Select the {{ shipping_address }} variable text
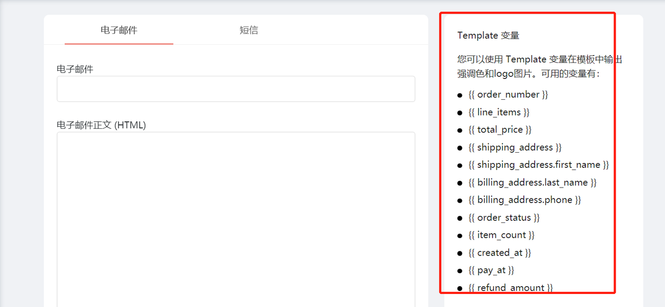This screenshot has height=307, width=665. (515, 148)
